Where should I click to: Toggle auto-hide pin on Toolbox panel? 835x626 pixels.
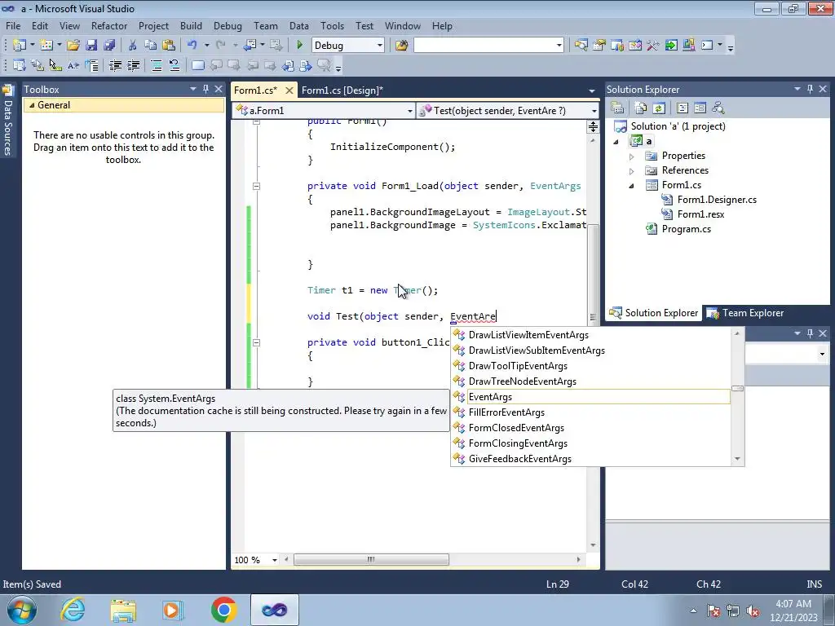coord(205,89)
